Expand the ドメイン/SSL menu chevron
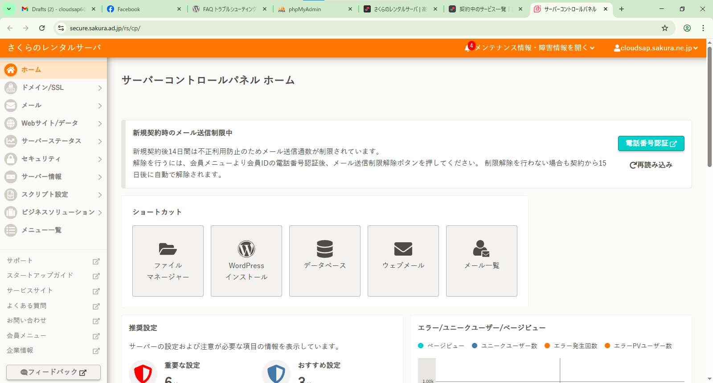This screenshot has width=713, height=383. [x=100, y=88]
